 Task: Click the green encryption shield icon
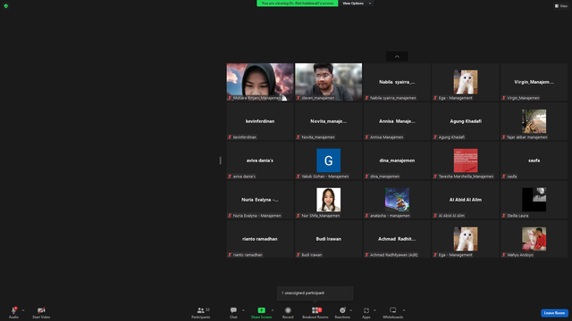point(6,6)
